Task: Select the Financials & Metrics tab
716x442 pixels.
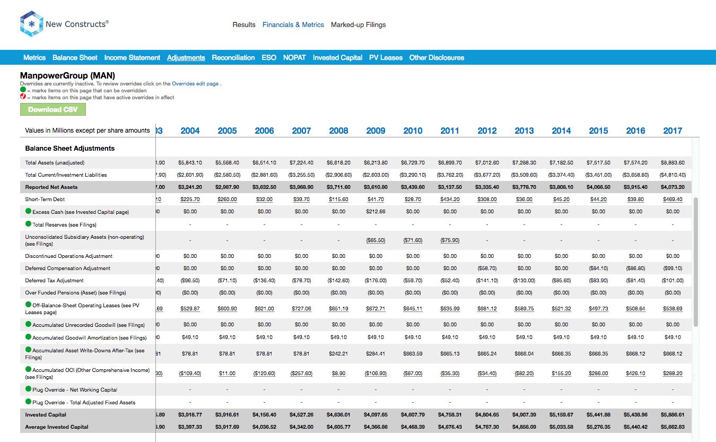Action: coord(293,25)
